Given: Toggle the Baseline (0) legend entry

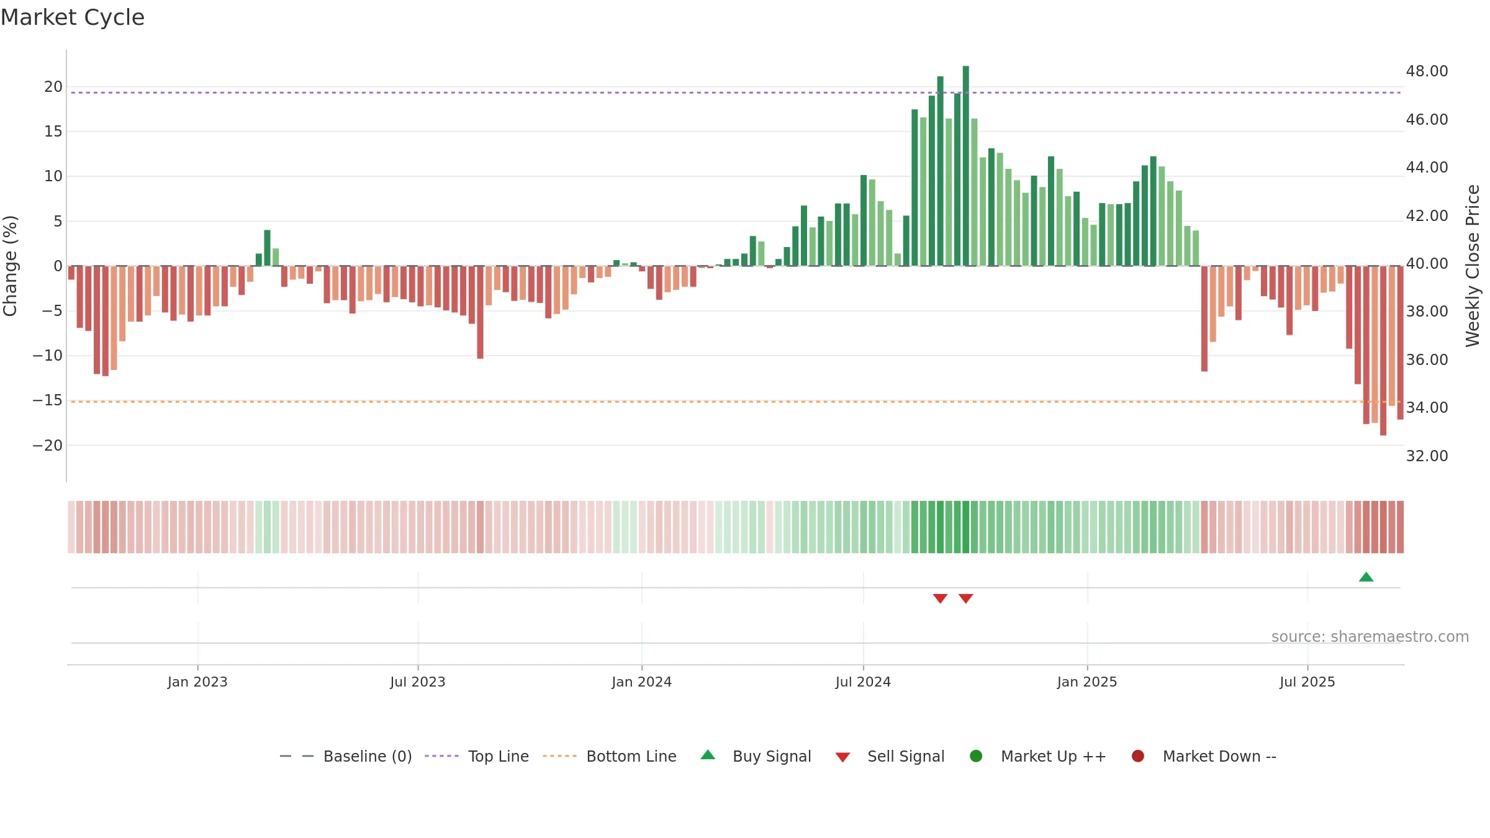Looking at the screenshot, I should [x=346, y=756].
